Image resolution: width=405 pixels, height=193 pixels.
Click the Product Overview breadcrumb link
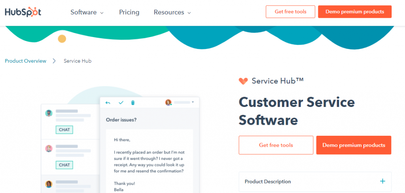coord(25,61)
